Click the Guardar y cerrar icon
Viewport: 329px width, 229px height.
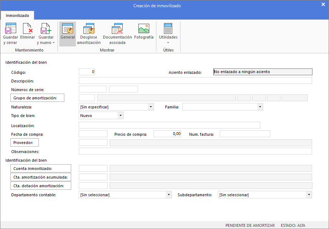pyautogui.click(x=10, y=28)
